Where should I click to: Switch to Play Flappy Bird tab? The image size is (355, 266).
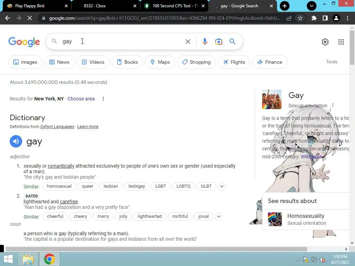[x=30, y=6]
